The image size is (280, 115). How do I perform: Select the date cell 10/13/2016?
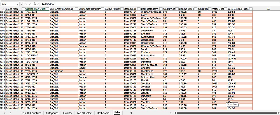pos(37,55)
